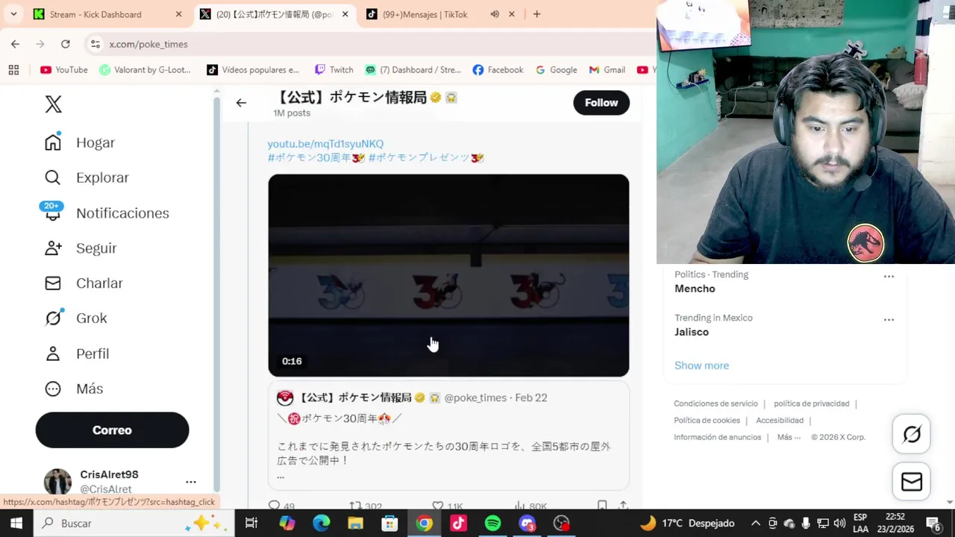
Task: Open CrisAlret98 account options (three dots)
Action: [191, 482]
